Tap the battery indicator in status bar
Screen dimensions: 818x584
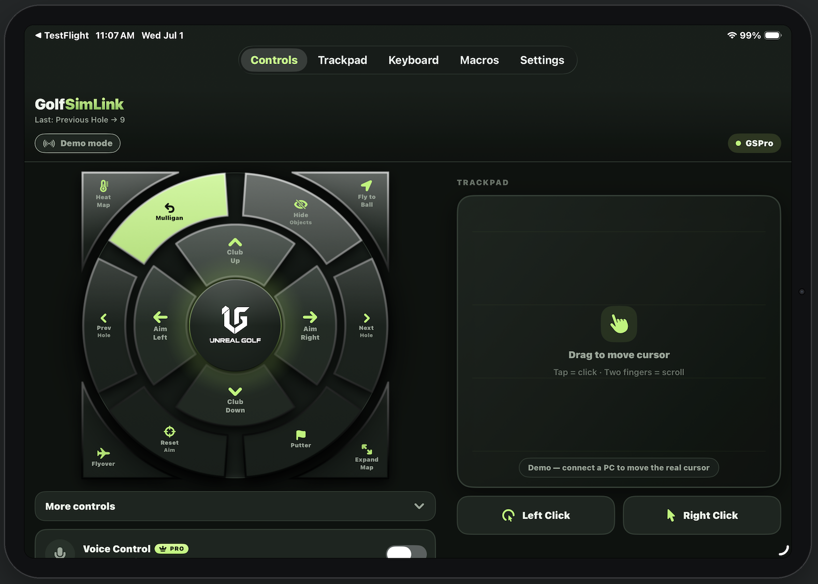(x=772, y=35)
